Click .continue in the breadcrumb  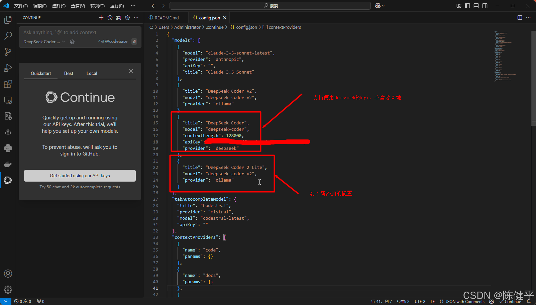215,27
